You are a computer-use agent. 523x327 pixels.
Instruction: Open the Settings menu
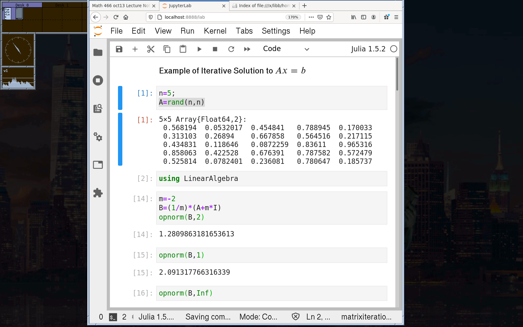276,31
